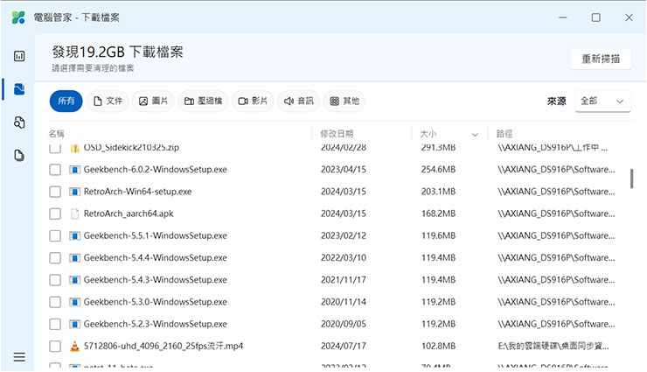
Task: Click the date 2020/09/05
Action: click(344, 324)
